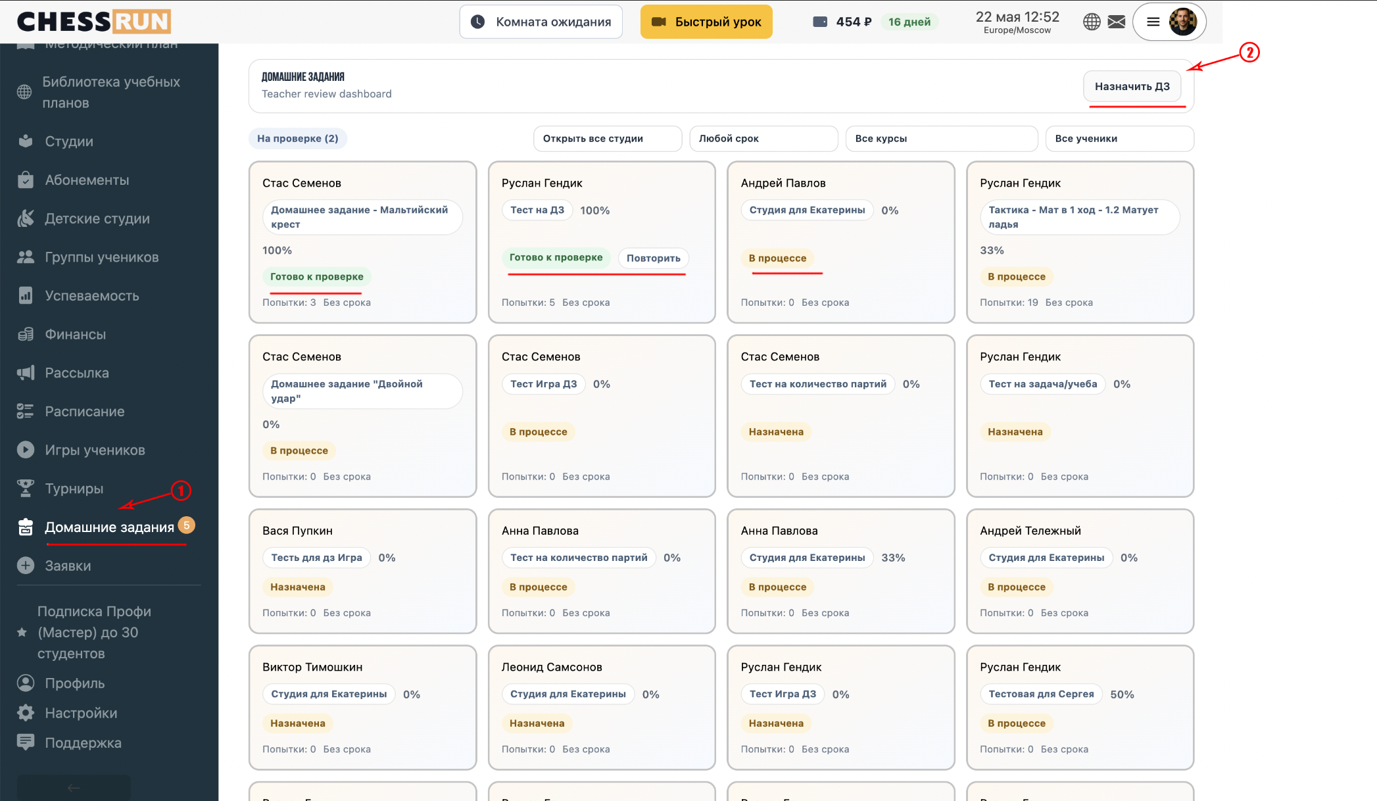The height and width of the screenshot is (801, 1377).
Task: Start a Быстрый урок
Action: 706,22
